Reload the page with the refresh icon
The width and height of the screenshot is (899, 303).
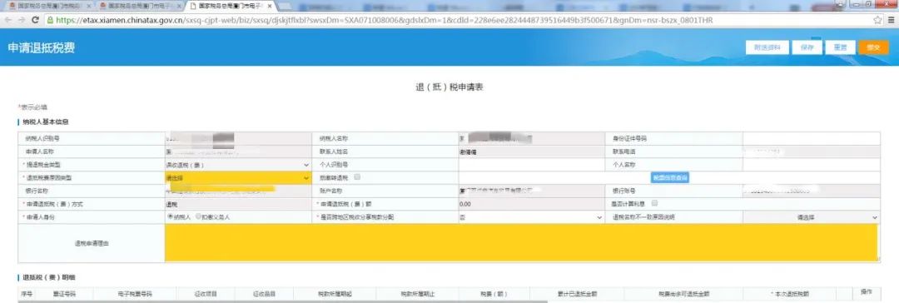[35, 20]
